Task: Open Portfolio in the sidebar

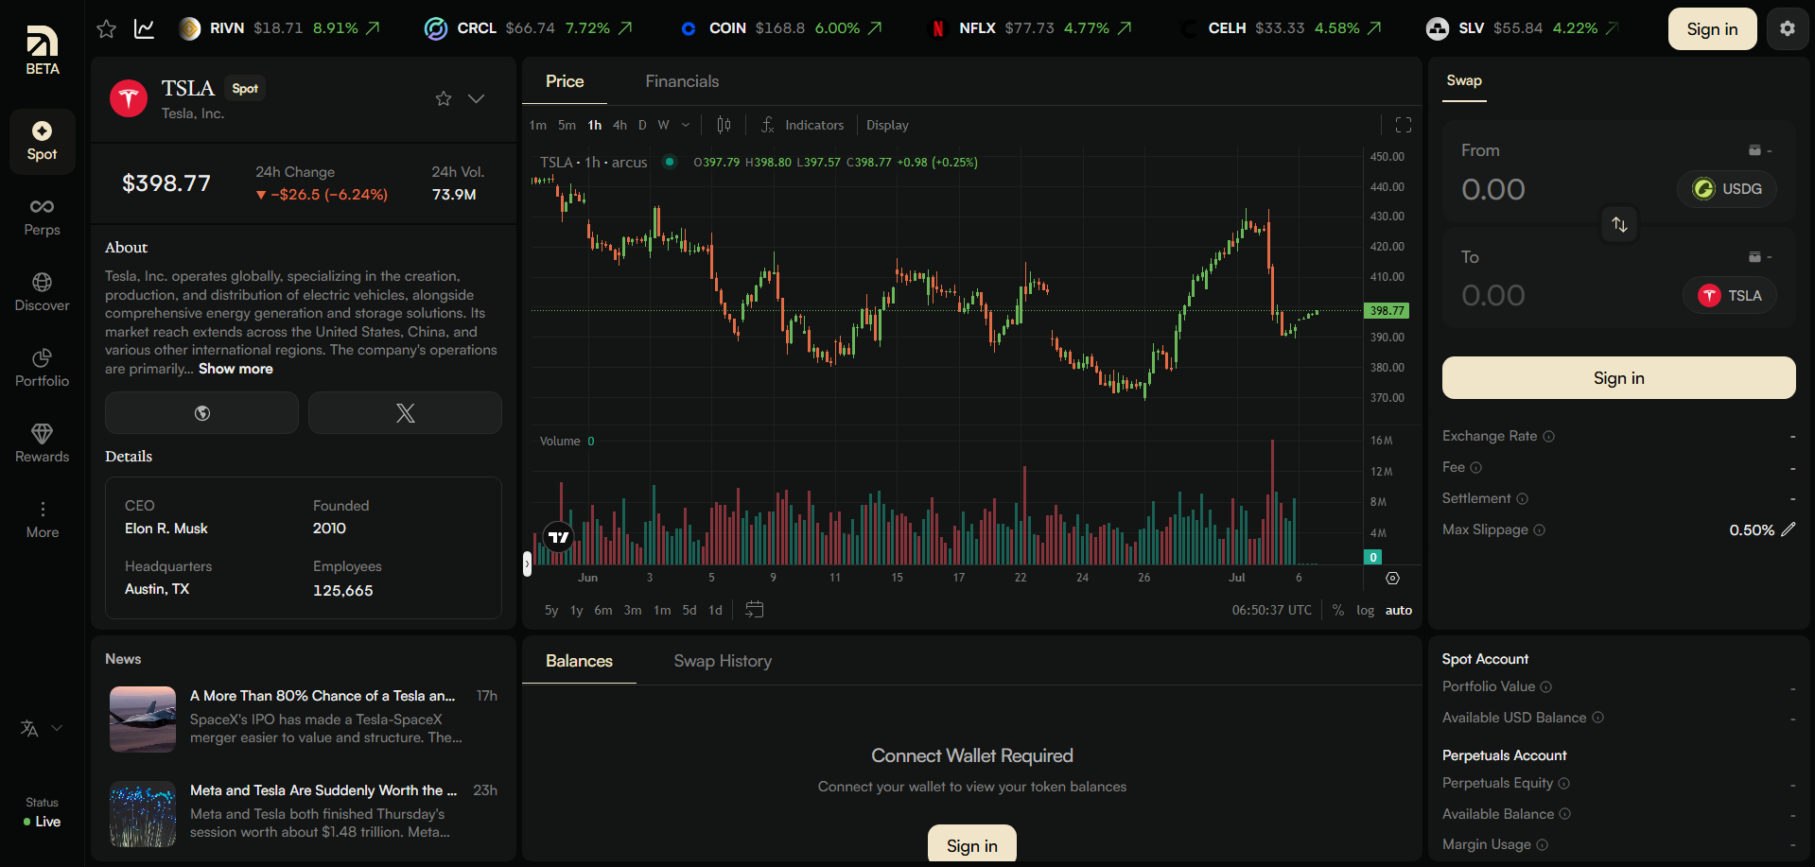Action: [43, 369]
